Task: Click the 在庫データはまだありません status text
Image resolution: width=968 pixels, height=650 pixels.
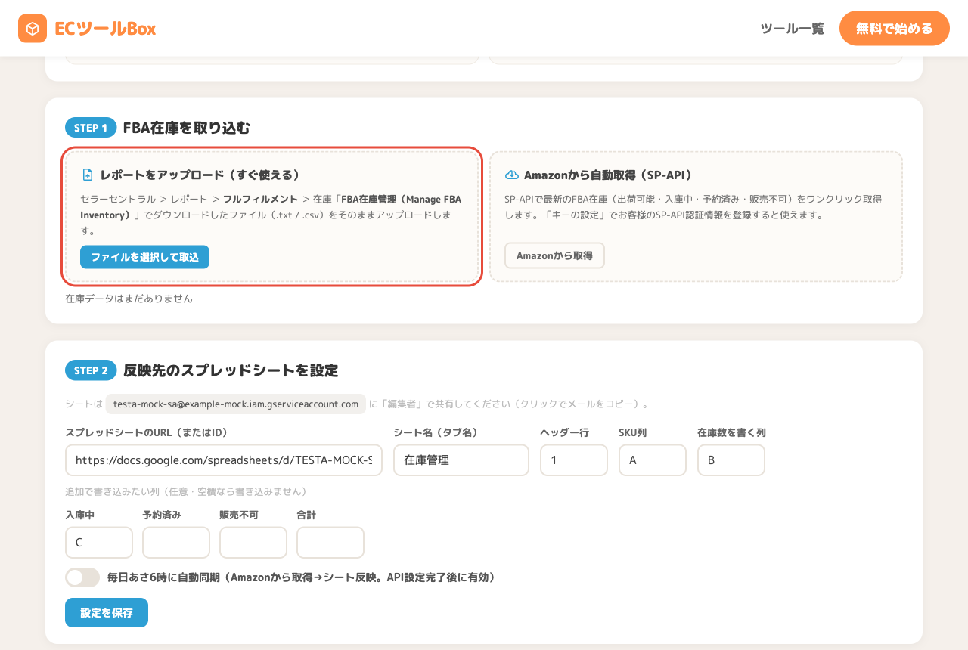Action: pos(129,299)
